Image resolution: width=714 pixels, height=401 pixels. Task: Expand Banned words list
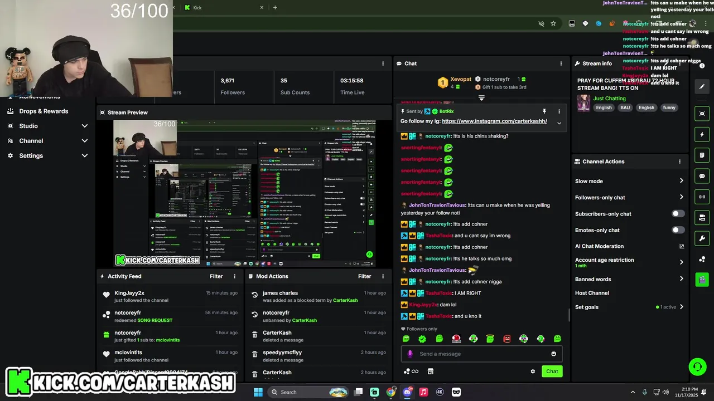[681, 279]
